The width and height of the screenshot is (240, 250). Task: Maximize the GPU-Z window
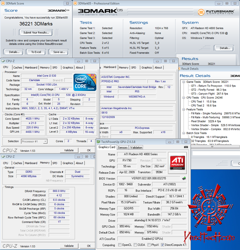coord(178,142)
